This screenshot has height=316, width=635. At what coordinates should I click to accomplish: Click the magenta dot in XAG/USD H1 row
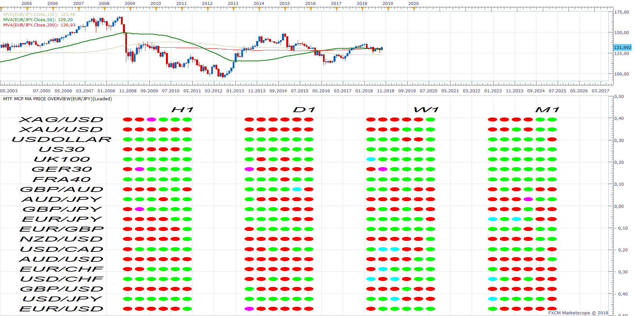point(151,119)
